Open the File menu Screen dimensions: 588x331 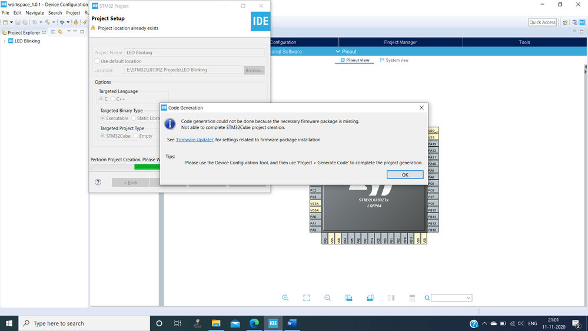(x=6, y=13)
